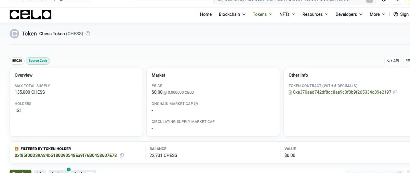Expand the Blockchain menu
Image resolution: width=410 pixels, height=173 pixels.
(232, 14)
